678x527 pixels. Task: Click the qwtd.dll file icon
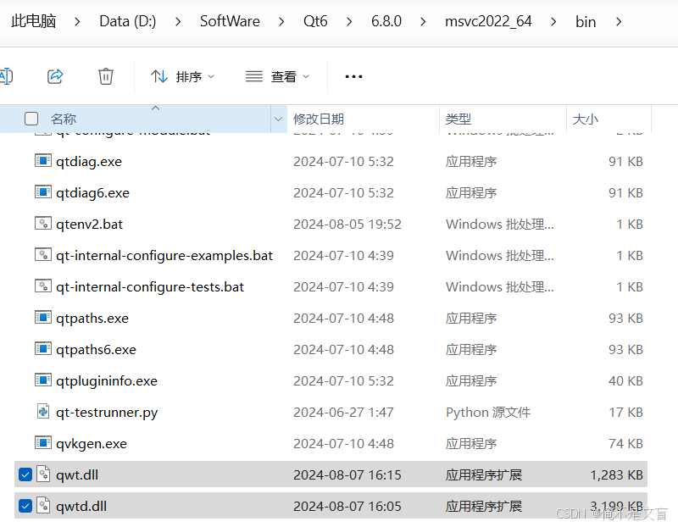43,505
